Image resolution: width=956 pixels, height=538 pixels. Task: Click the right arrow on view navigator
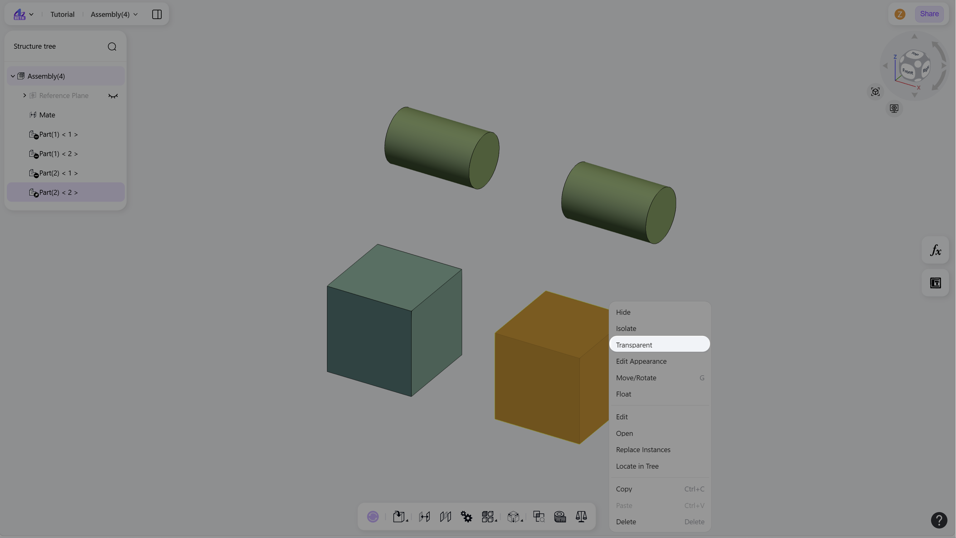(944, 66)
